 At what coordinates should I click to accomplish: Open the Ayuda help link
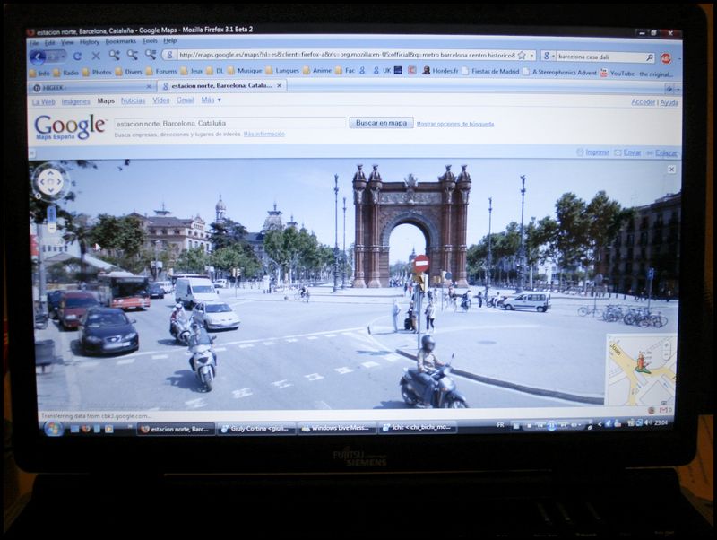(x=669, y=102)
